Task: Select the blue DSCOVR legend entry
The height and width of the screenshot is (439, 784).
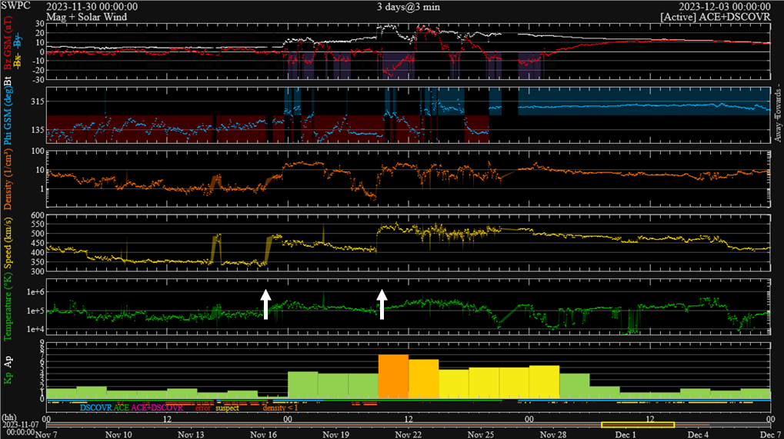Action: (x=95, y=407)
